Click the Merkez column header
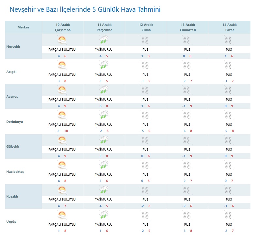The width and height of the screenshot is (255, 242). (x=24, y=27)
